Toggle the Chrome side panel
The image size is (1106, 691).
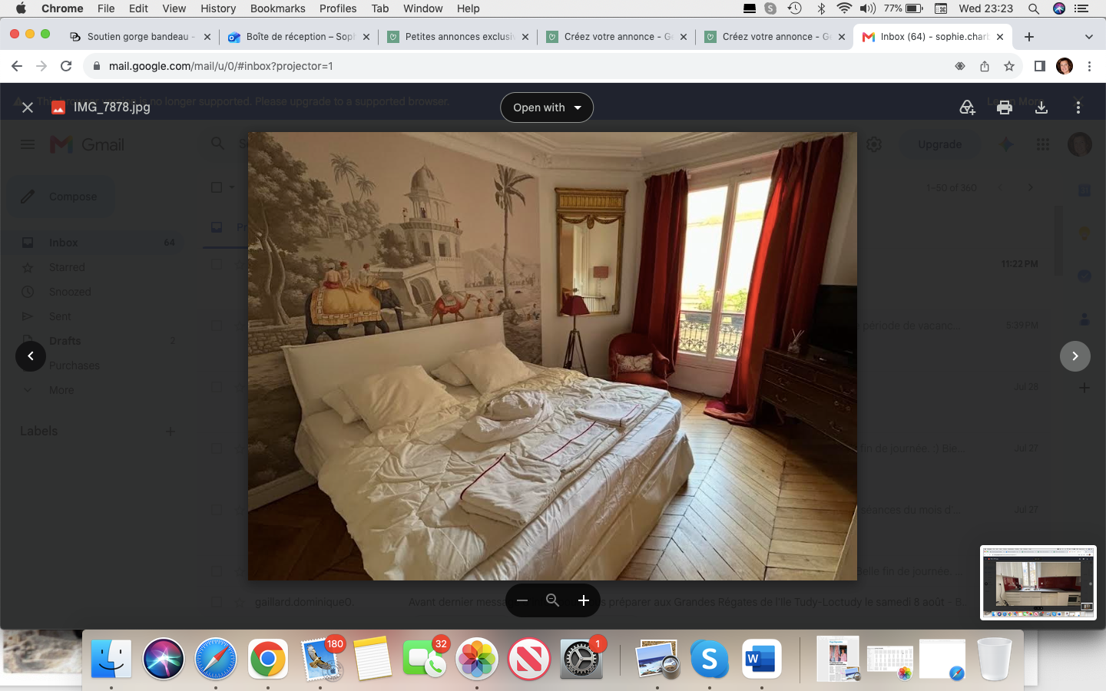click(x=1039, y=66)
